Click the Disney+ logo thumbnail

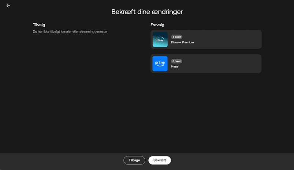(160, 39)
